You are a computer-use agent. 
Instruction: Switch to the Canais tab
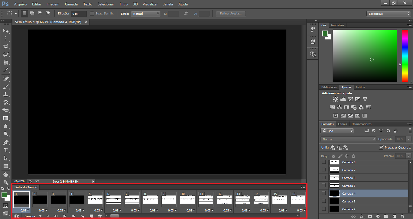pyautogui.click(x=343, y=124)
